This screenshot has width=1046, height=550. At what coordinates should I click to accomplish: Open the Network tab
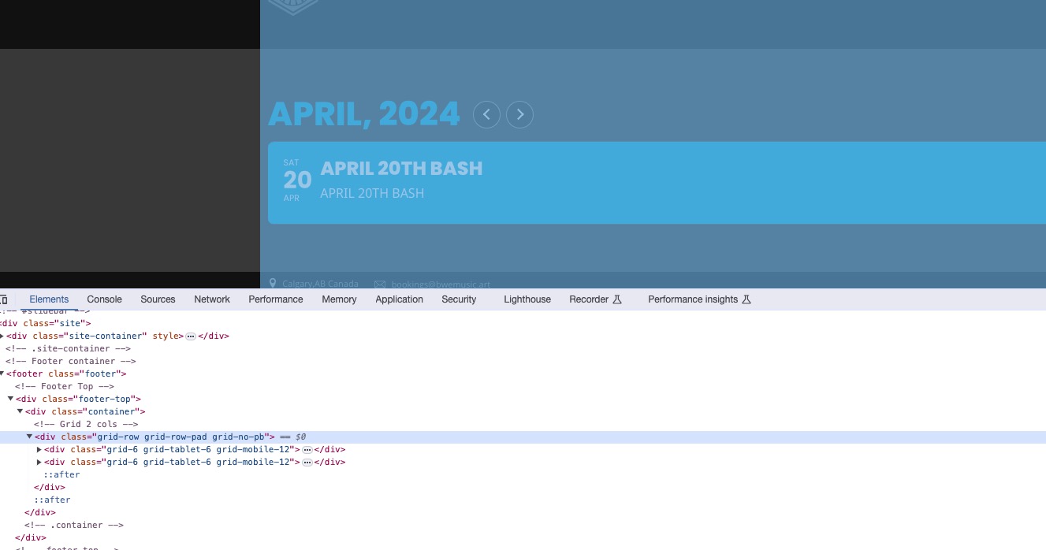212,299
